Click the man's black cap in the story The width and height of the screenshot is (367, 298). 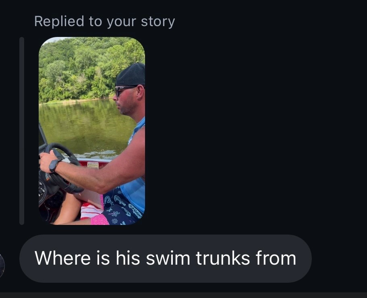(131, 75)
